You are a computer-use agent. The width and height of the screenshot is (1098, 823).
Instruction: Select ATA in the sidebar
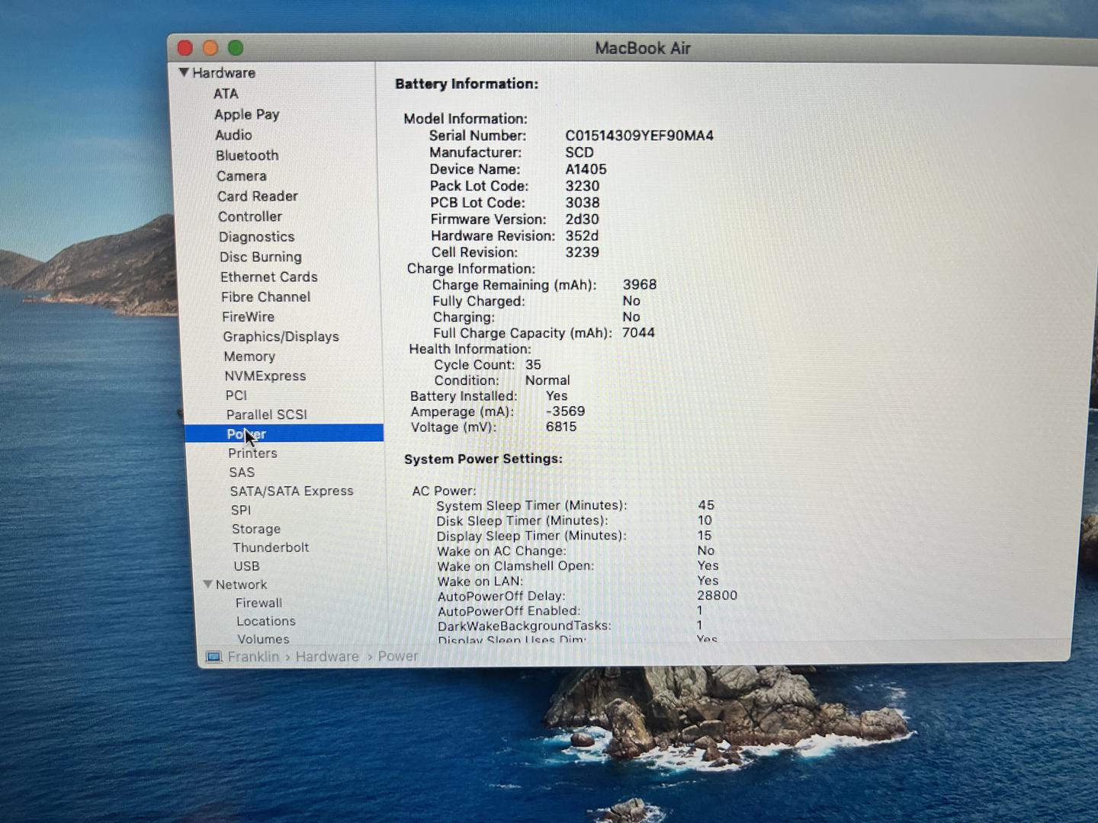pyautogui.click(x=226, y=94)
